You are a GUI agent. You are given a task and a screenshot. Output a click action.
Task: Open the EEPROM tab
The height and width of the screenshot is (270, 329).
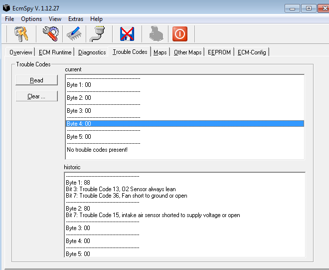219,52
